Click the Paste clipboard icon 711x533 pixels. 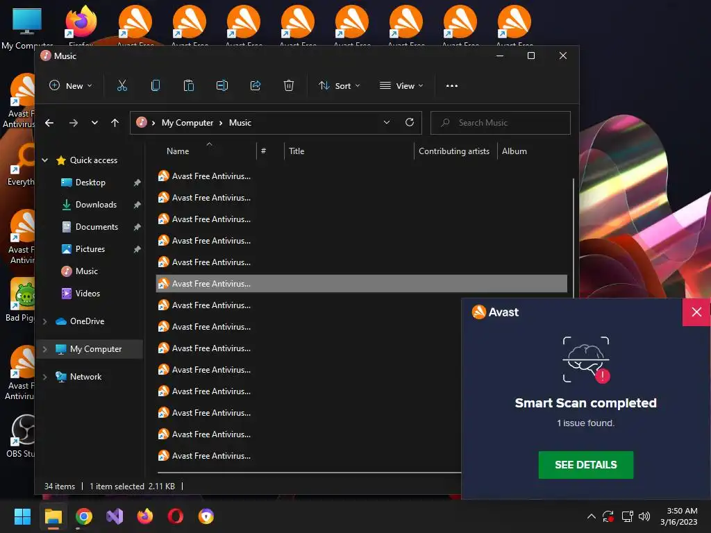pos(189,85)
